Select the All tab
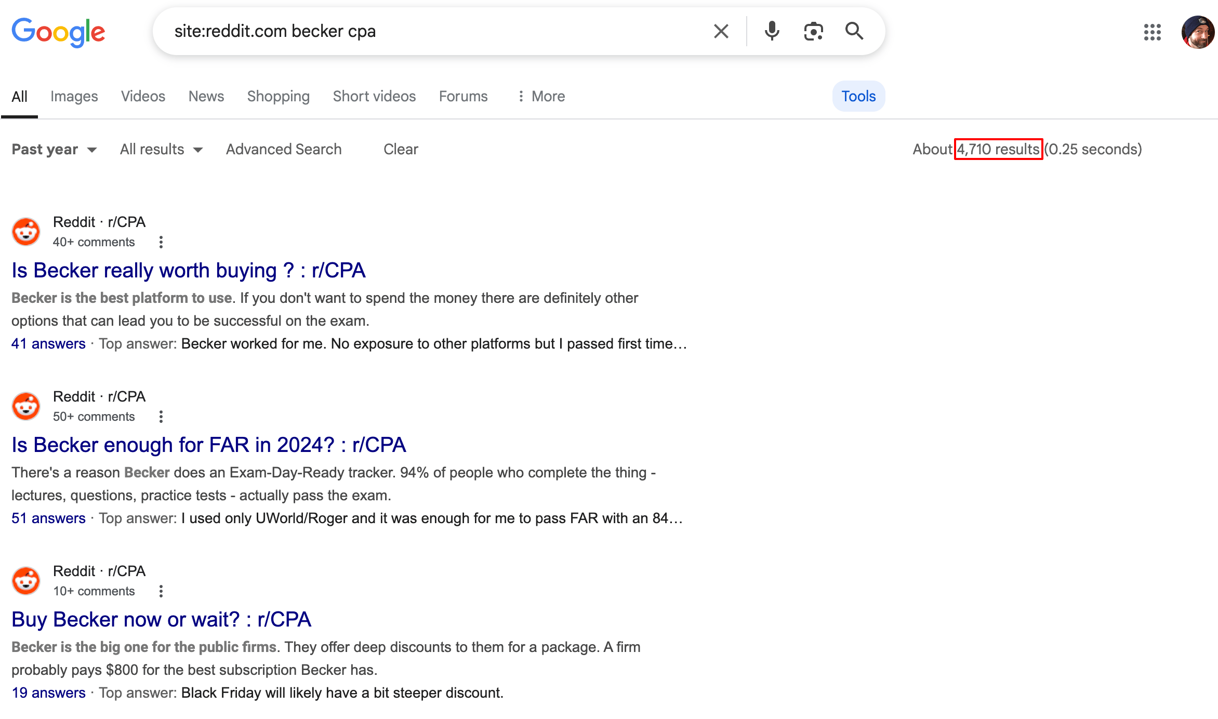The height and width of the screenshot is (719, 1218). click(x=19, y=97)
